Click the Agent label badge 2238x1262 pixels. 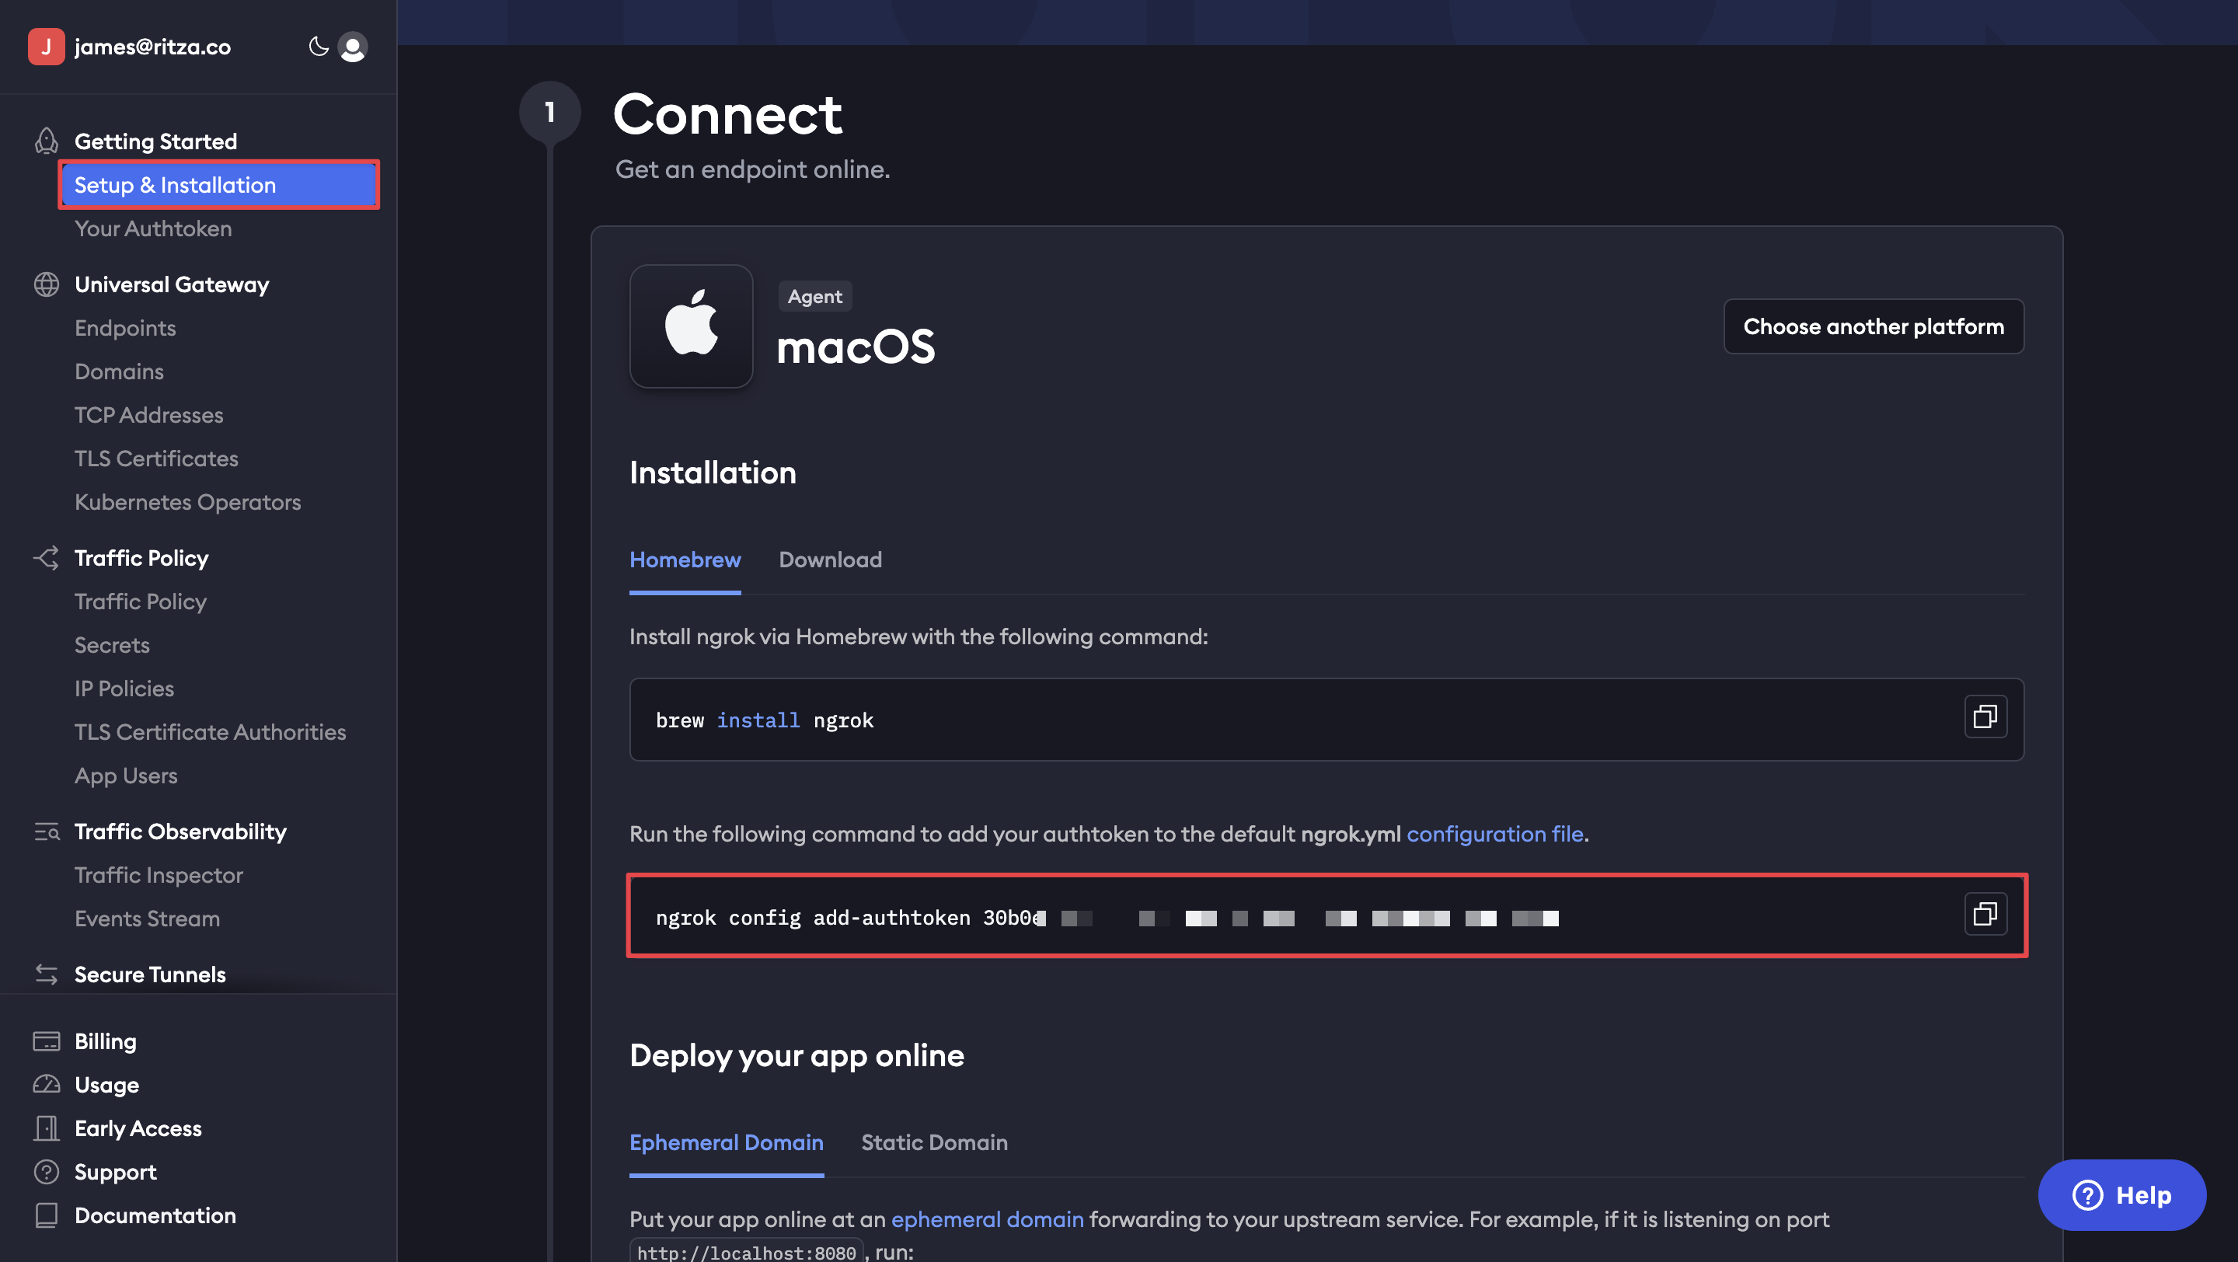coord(815,296)
